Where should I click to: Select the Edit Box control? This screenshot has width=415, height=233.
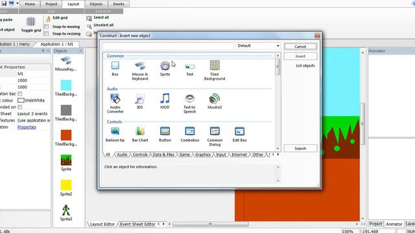pyautogui.click(x=239, y=135)
